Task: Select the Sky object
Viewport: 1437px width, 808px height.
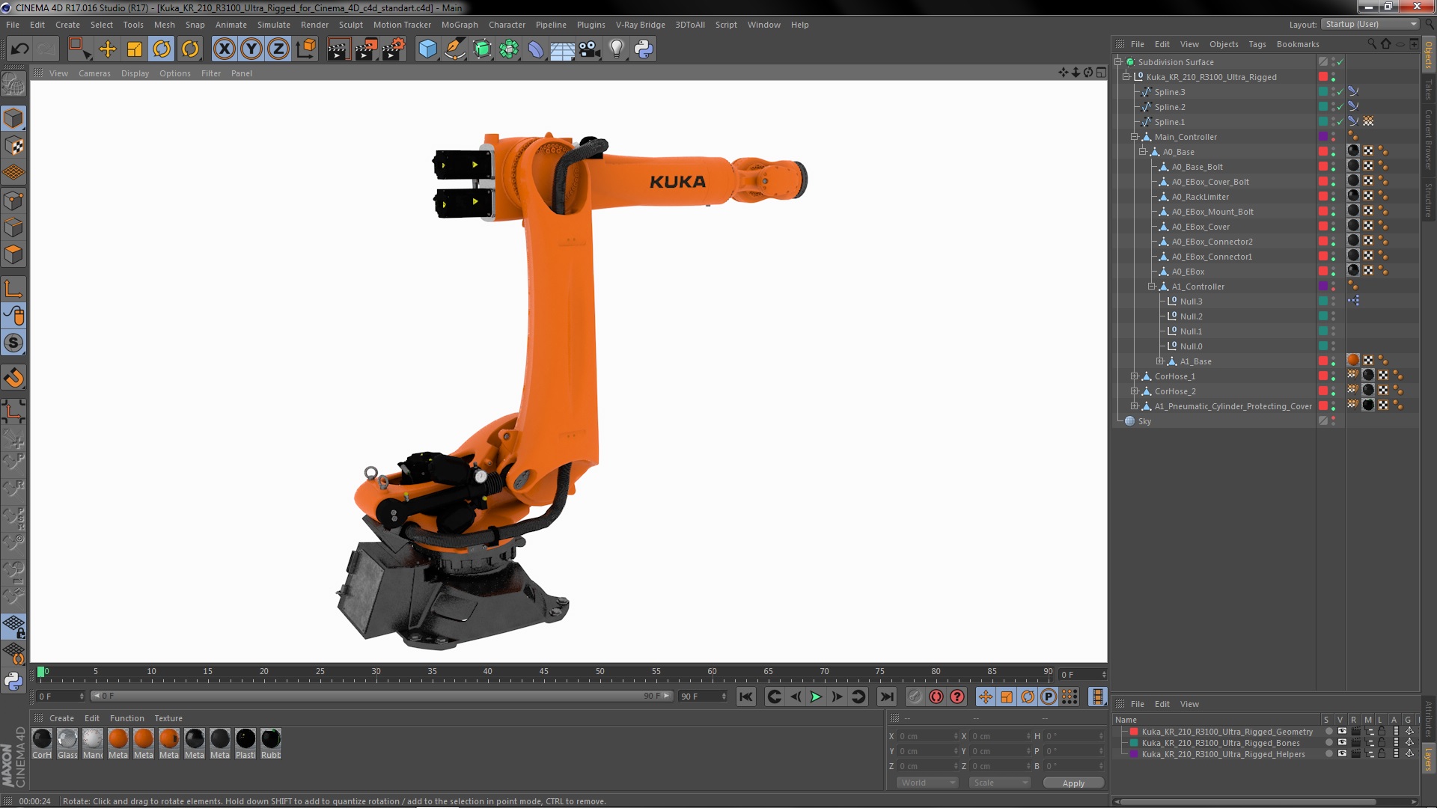Action: pyautogui.click(x=1144, y=421)
